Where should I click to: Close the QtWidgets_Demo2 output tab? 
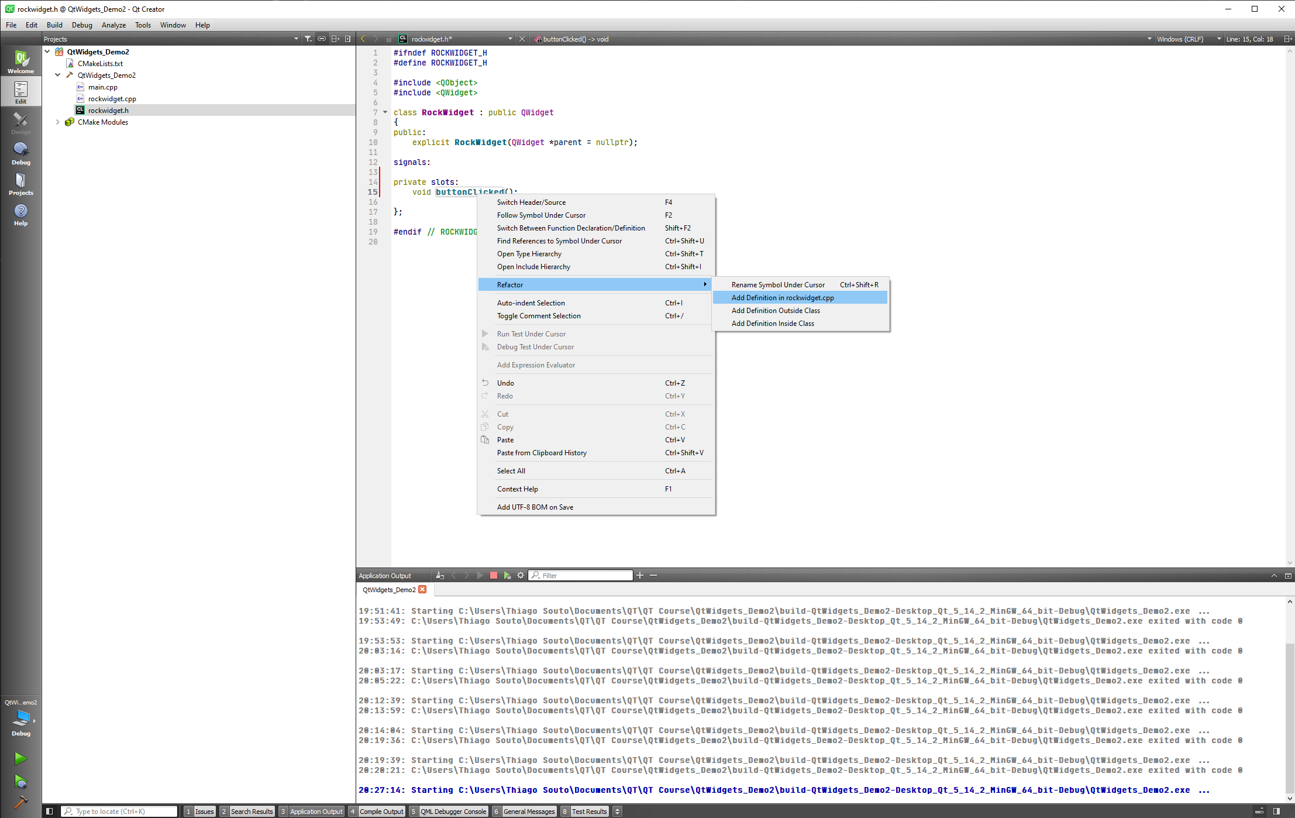pos(423,589)
